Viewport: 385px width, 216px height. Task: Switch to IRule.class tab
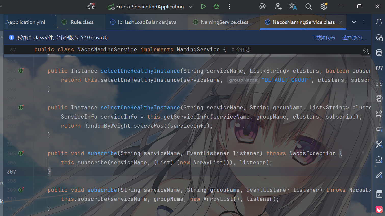pyautogui.click(x=78, y=22)
